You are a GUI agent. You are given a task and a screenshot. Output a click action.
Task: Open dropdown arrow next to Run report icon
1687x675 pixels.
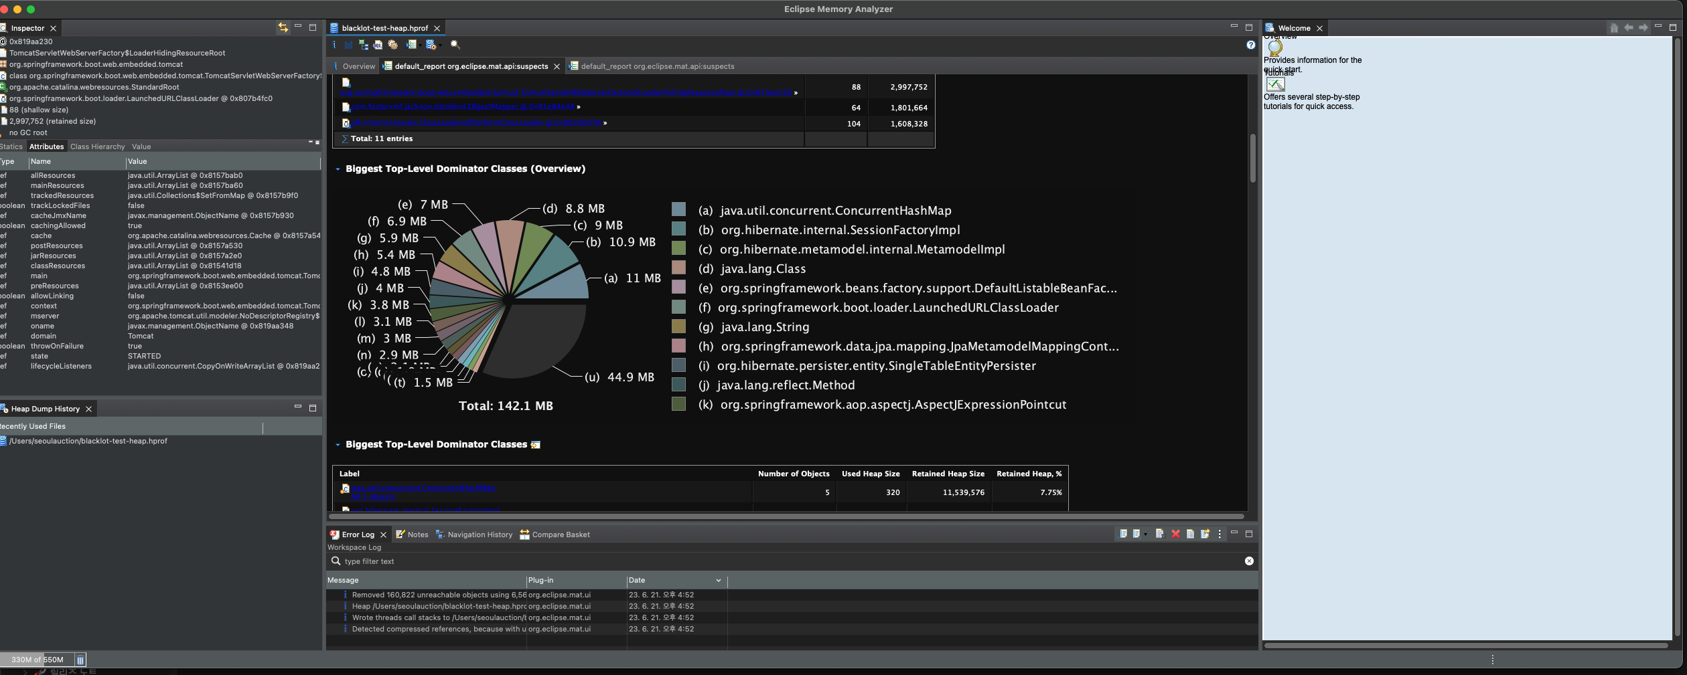pyautogui.click(x=419, y=45)
